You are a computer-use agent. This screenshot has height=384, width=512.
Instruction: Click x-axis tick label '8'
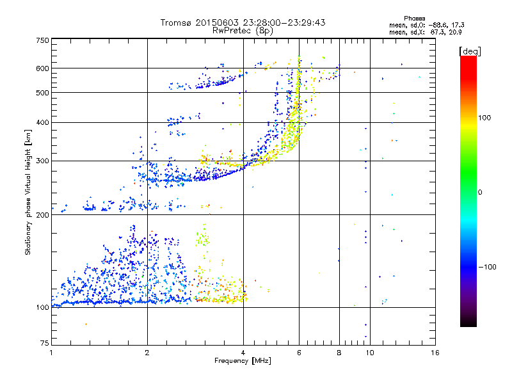coord(339,353)
